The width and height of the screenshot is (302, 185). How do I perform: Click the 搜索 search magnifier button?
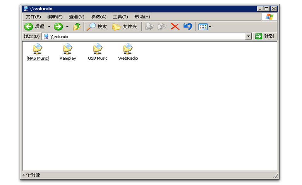coord(96,27)
